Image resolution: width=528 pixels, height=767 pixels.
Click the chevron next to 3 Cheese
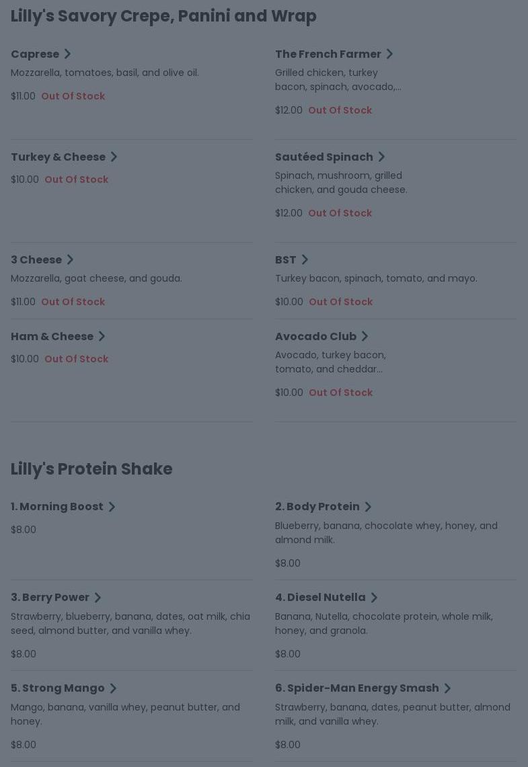click(x=70, y=260)
